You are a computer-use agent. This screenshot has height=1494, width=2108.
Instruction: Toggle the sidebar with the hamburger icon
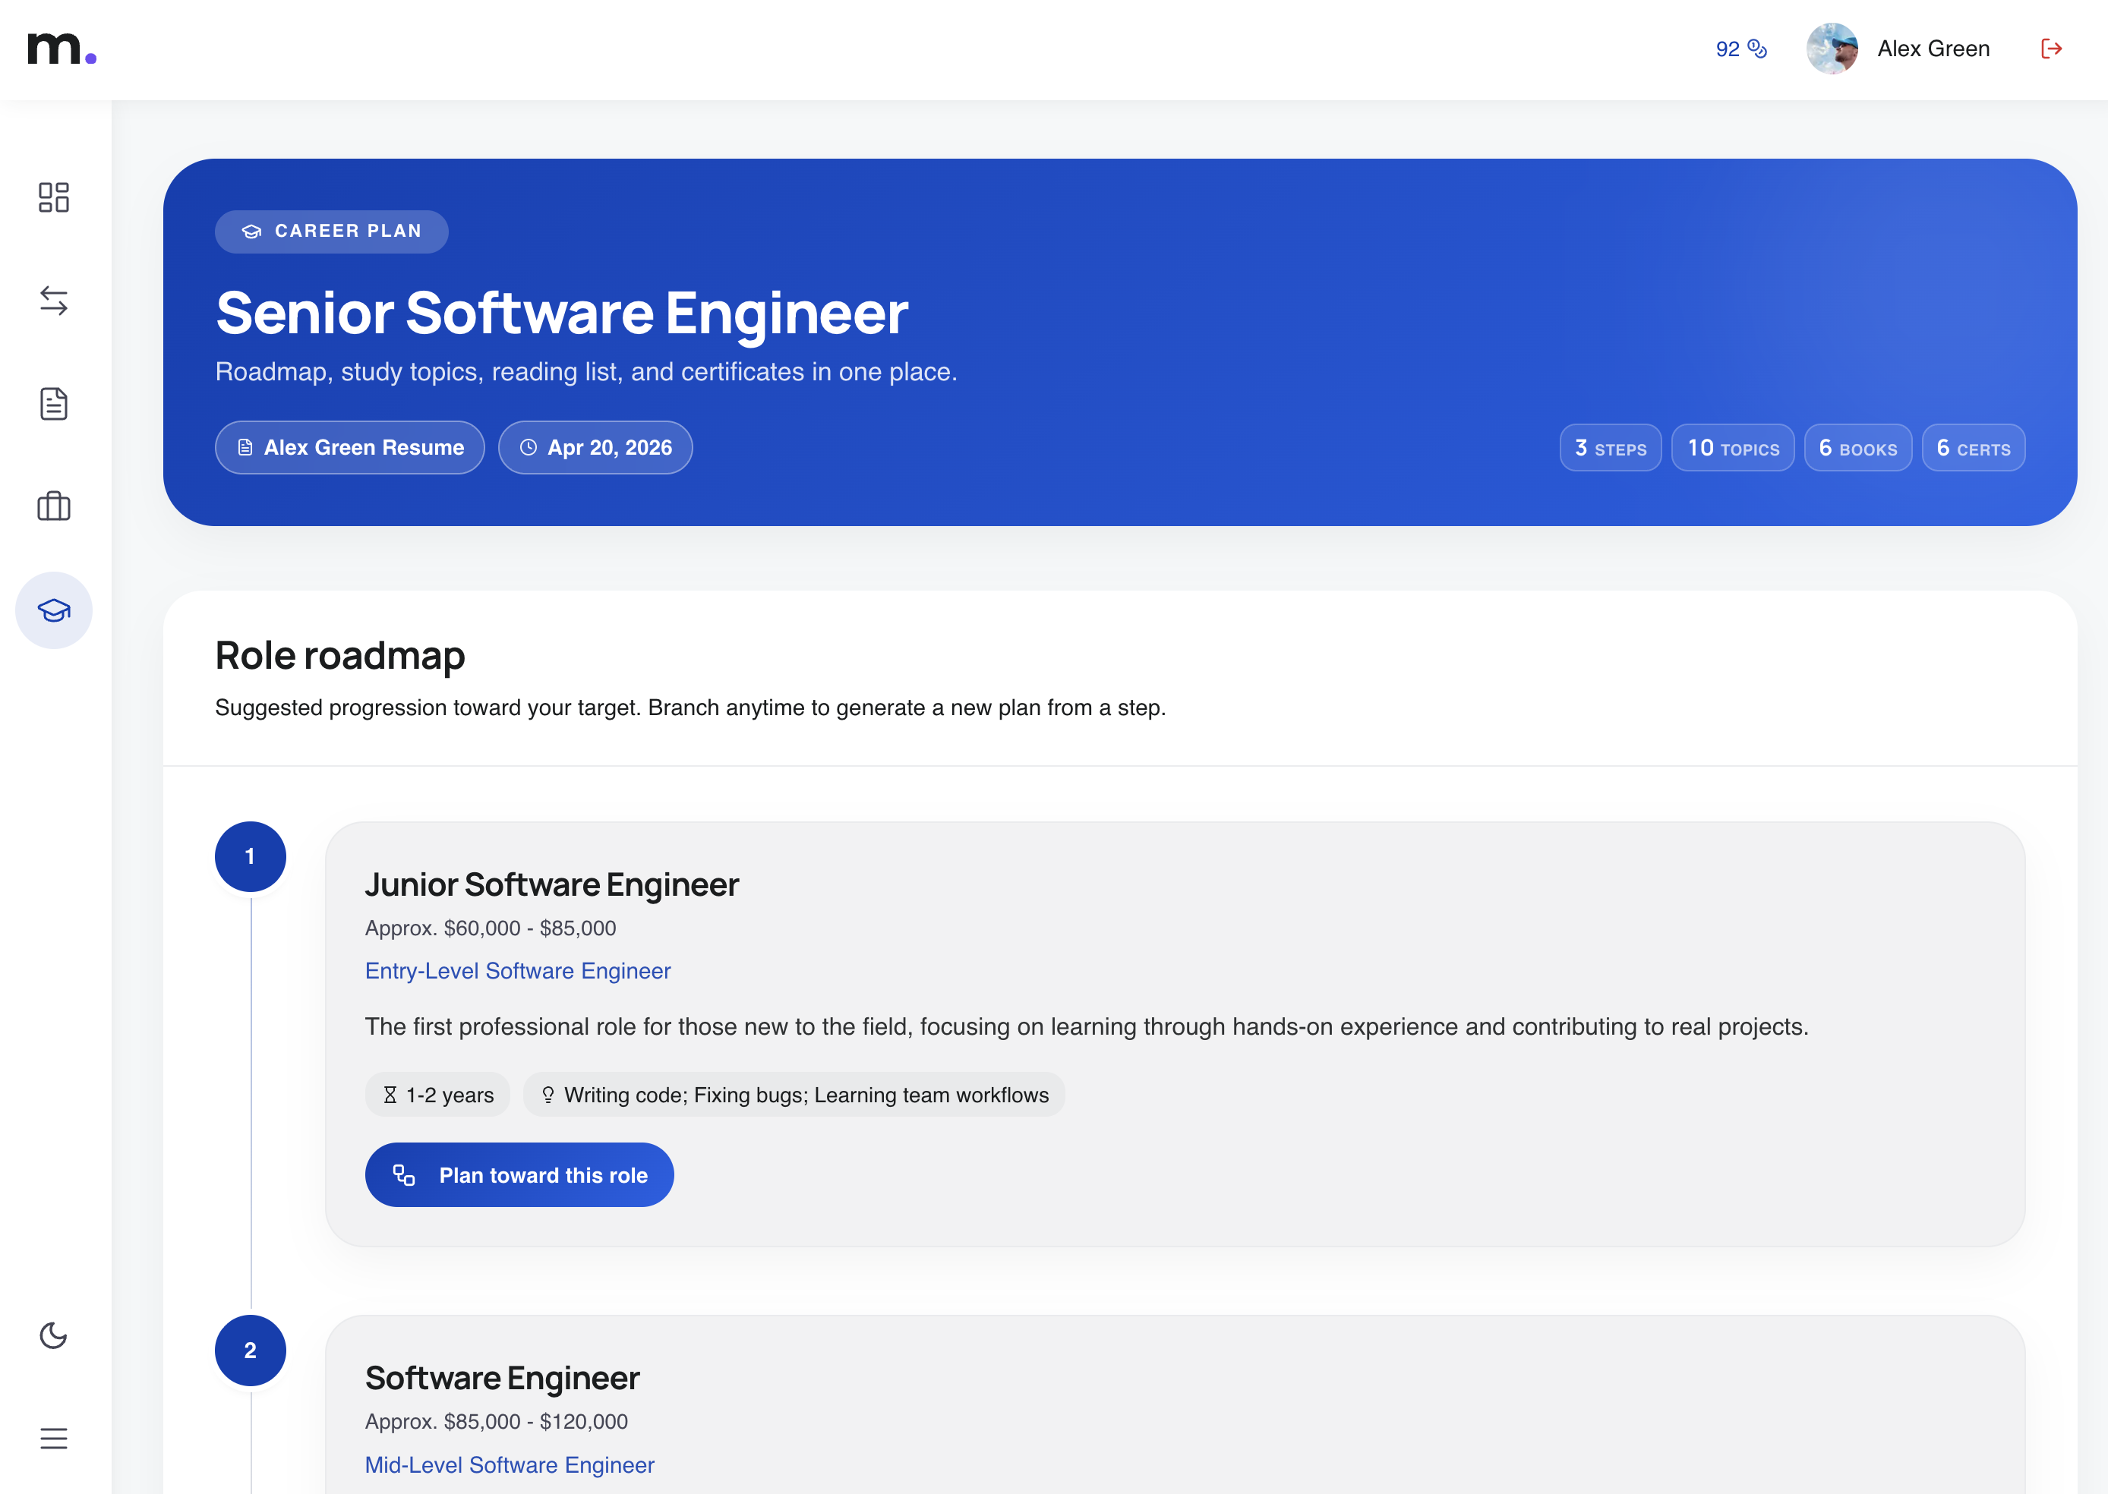pos(53,1438)
